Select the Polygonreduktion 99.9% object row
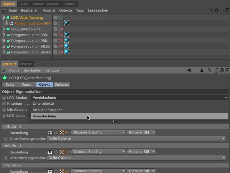The width and height of the screenshot is (230, 173). tap(31, 52)
